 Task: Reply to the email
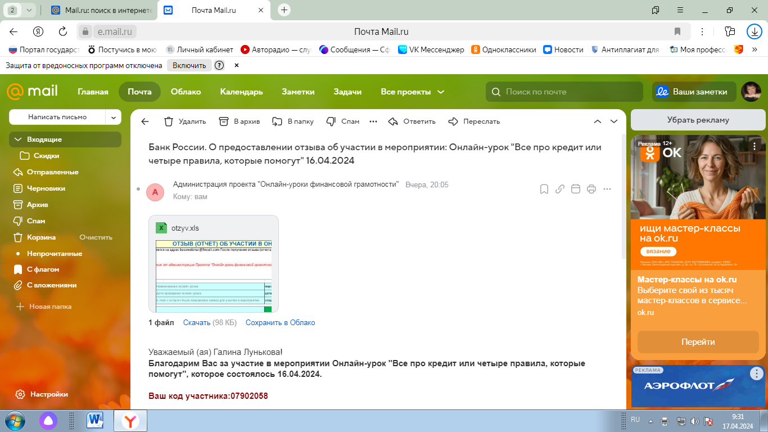click(412, 121)
